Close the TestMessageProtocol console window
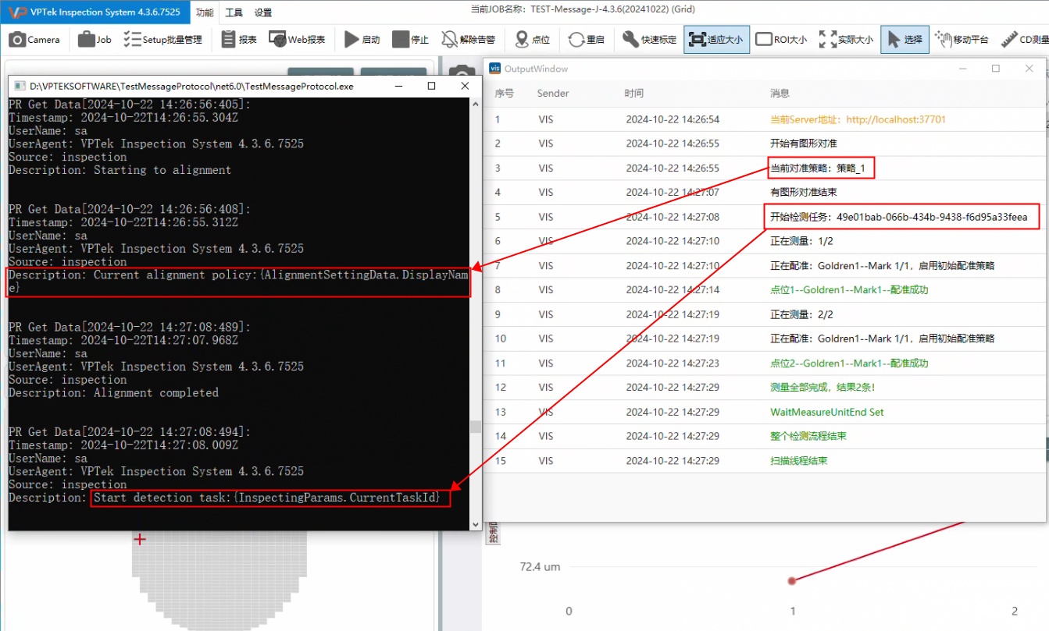 tap(465, 87)
